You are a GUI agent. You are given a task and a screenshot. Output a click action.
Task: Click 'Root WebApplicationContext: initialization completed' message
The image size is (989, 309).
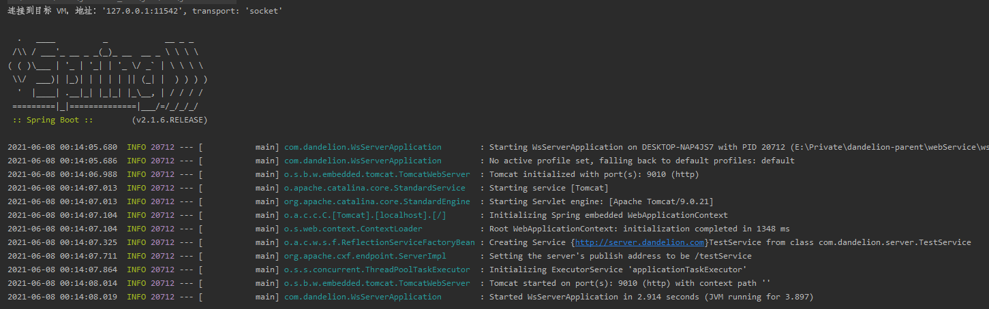click(639, 229)
